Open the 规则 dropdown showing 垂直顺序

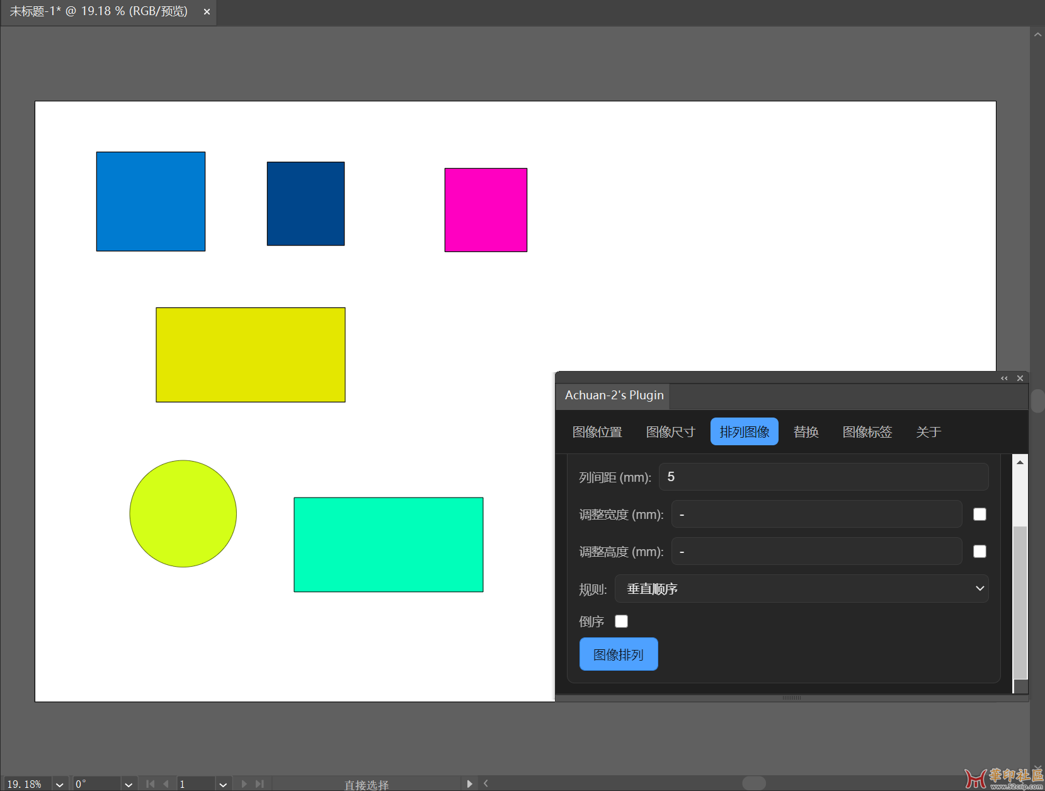coord(801,589)
